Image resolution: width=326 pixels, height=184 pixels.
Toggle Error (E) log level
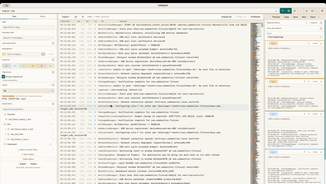42,66
